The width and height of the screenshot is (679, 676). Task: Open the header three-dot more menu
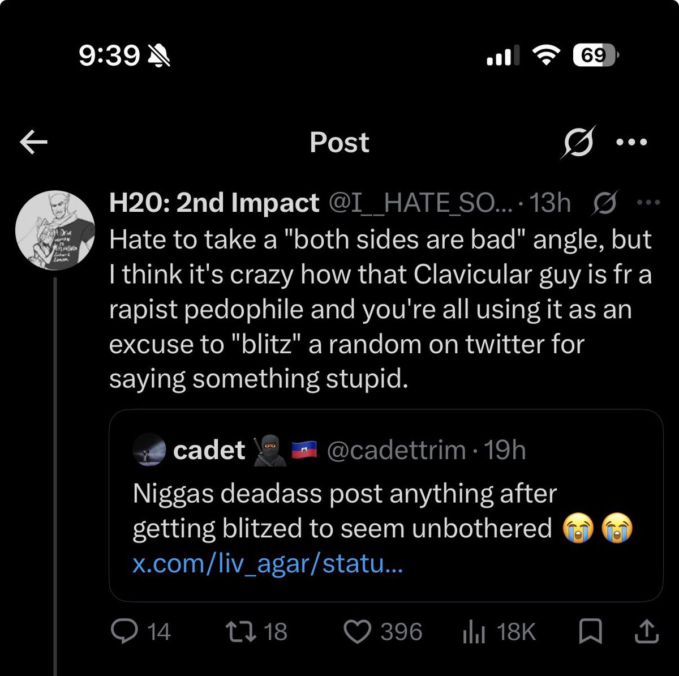631,142
